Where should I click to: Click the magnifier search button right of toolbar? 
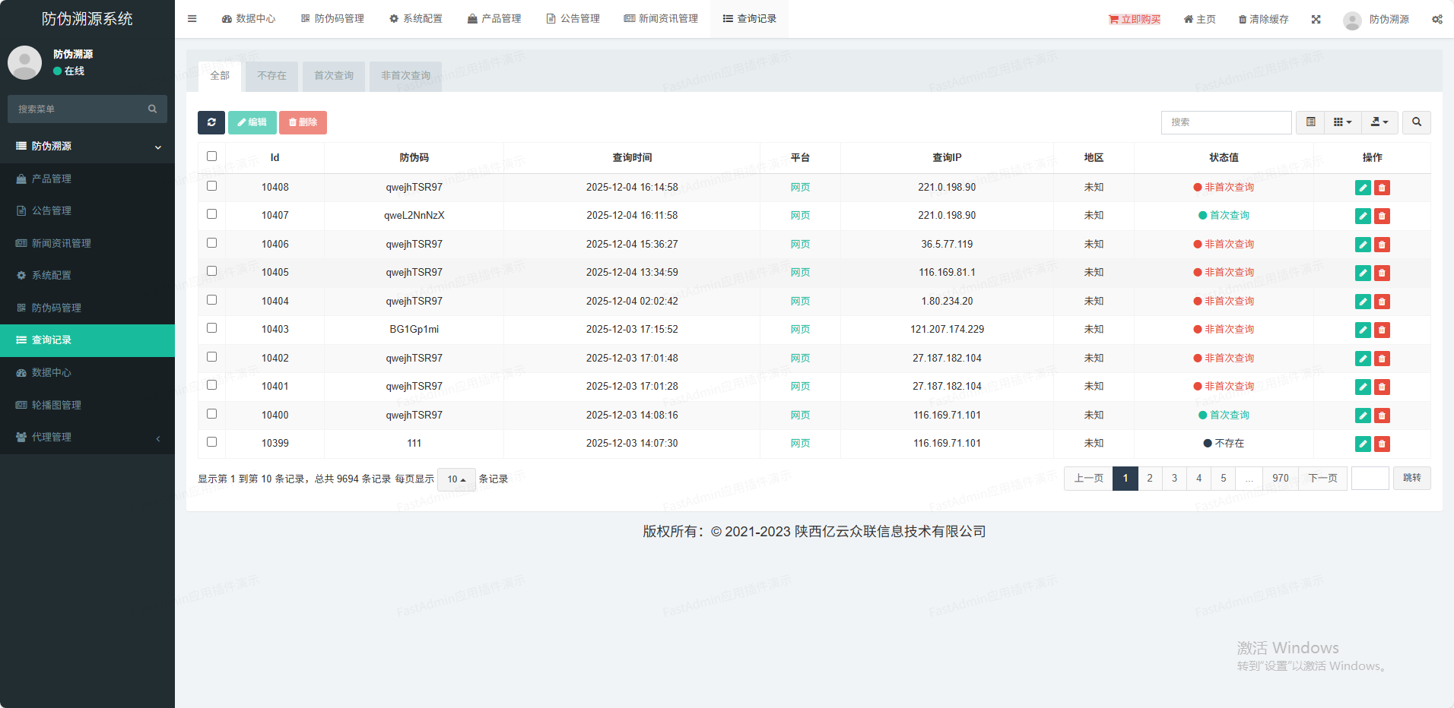(x=1416, y=122)
